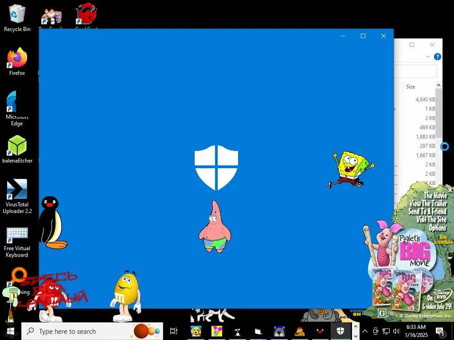
Task: Click the taskbar search box
Action: click(x=92, y=331)
